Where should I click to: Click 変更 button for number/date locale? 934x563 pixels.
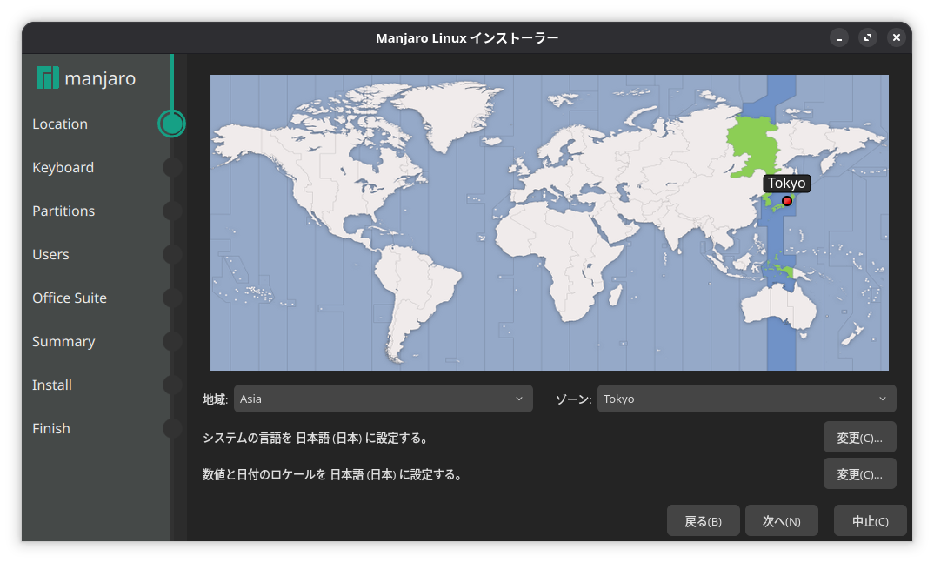coord(859,474)
